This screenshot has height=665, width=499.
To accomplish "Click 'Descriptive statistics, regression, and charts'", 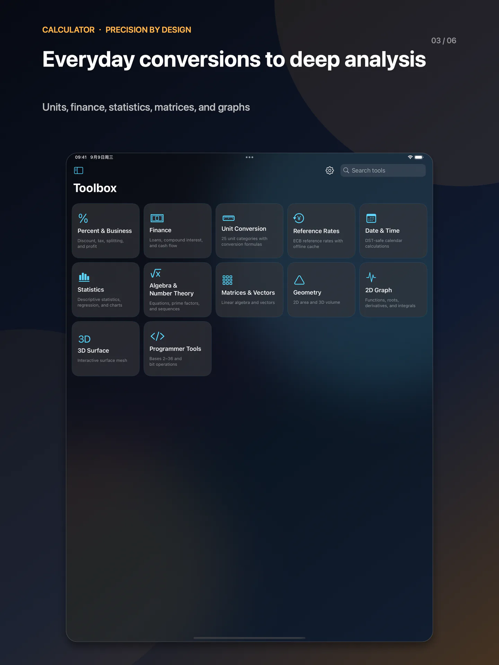I will tap(100, 302).
